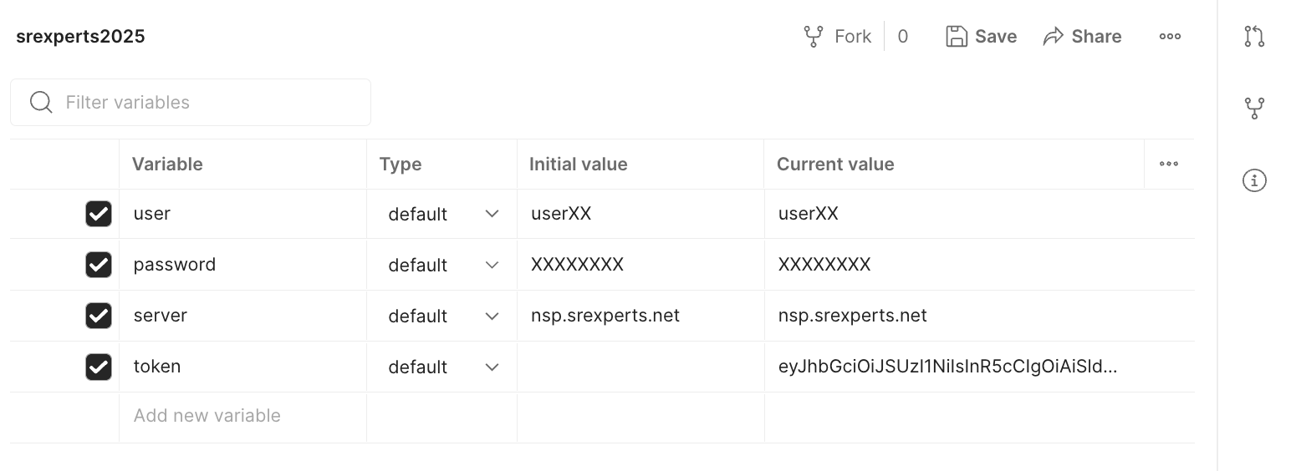Toggle the server variable checkbox
Viewport: 1291px width, 471px height.
click(99, 316)
